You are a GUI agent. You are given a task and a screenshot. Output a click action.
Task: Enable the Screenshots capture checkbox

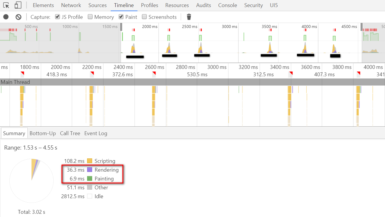pyautogui.click(x=144, y=17)
